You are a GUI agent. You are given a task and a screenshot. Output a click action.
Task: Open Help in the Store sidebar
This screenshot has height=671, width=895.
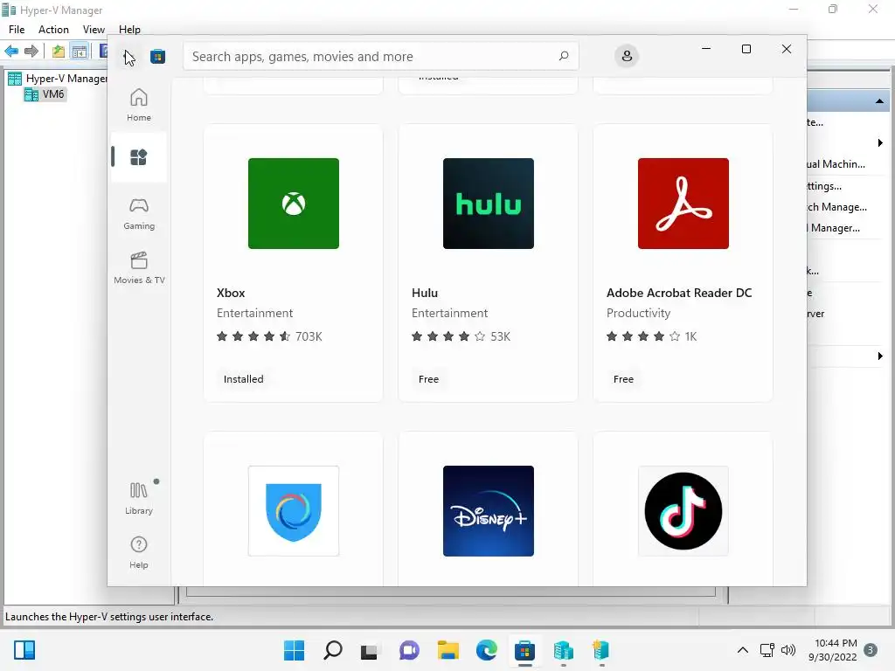click(139, 552)
